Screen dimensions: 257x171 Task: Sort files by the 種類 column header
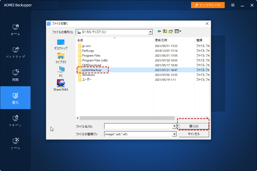(x=202, y=40)
